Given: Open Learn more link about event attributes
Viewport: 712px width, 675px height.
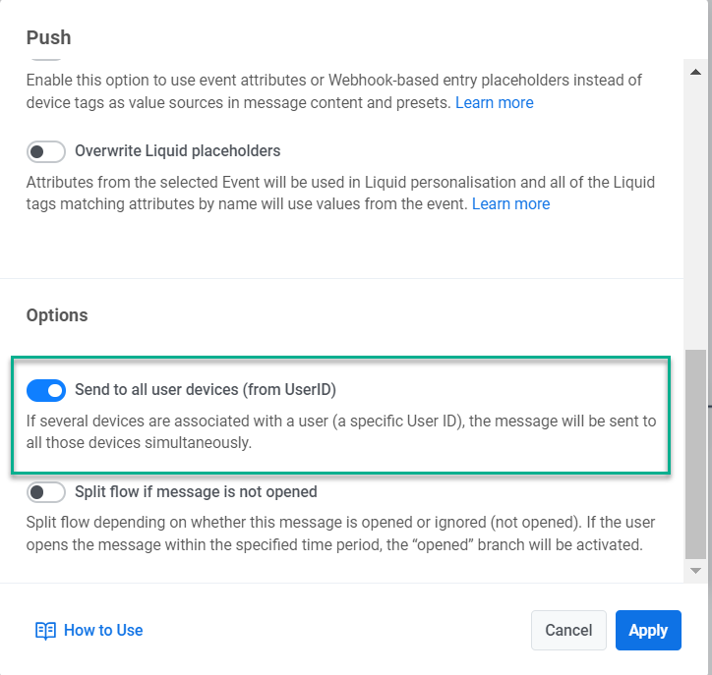Looking at the screenshot, I should tap(494, 102).
